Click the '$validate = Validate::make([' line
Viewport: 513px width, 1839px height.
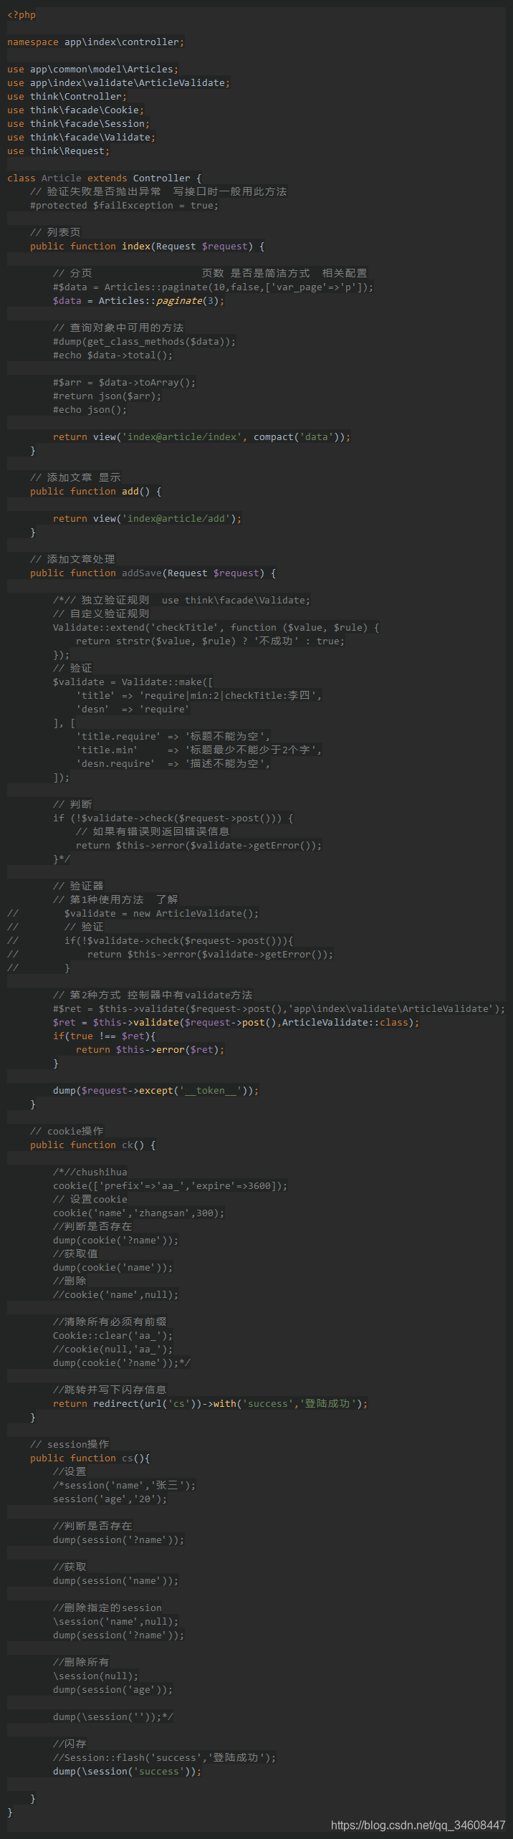(133, 682)
